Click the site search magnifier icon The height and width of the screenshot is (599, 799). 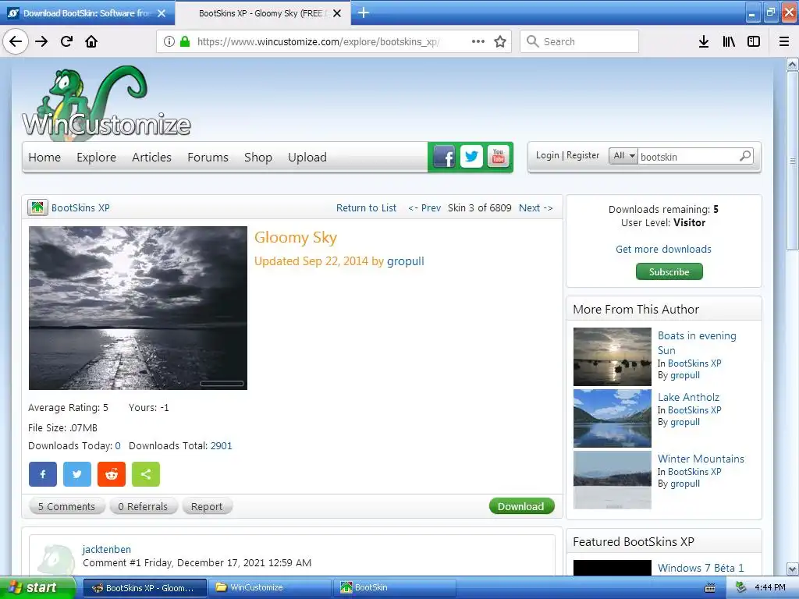745,156
